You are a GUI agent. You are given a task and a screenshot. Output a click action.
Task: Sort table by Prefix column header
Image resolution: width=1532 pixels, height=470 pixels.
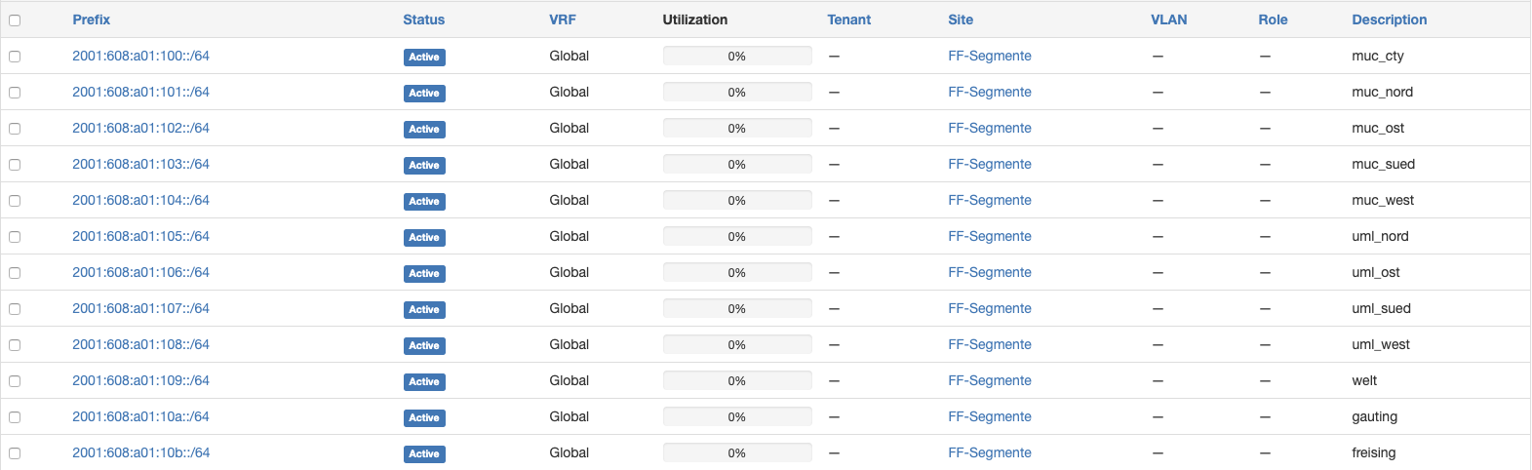[91, 20]
